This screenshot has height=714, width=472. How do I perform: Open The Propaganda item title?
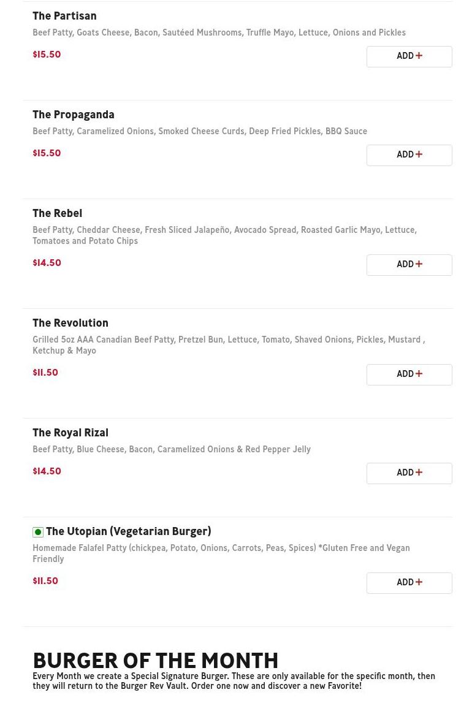73,115
